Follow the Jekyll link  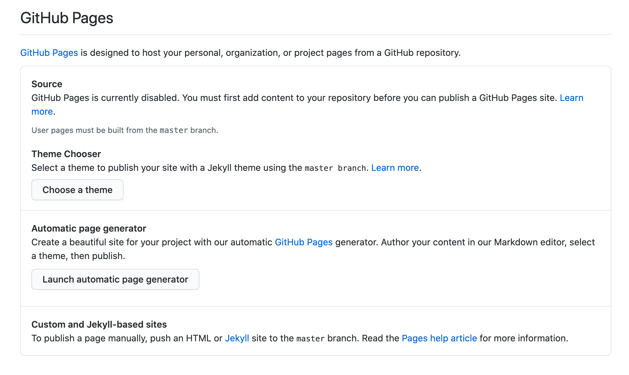tap(237, 338)
